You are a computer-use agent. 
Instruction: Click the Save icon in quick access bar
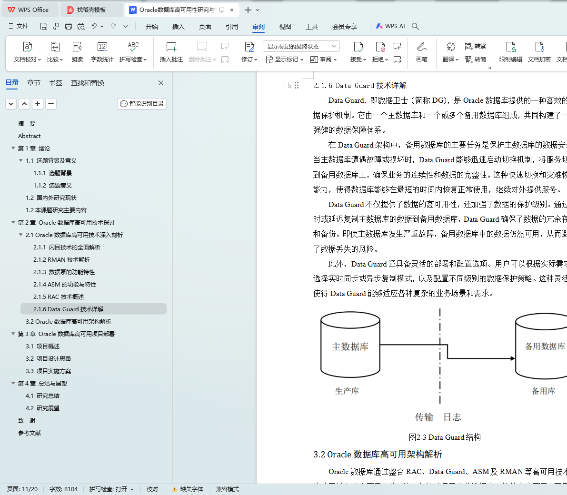44,26
